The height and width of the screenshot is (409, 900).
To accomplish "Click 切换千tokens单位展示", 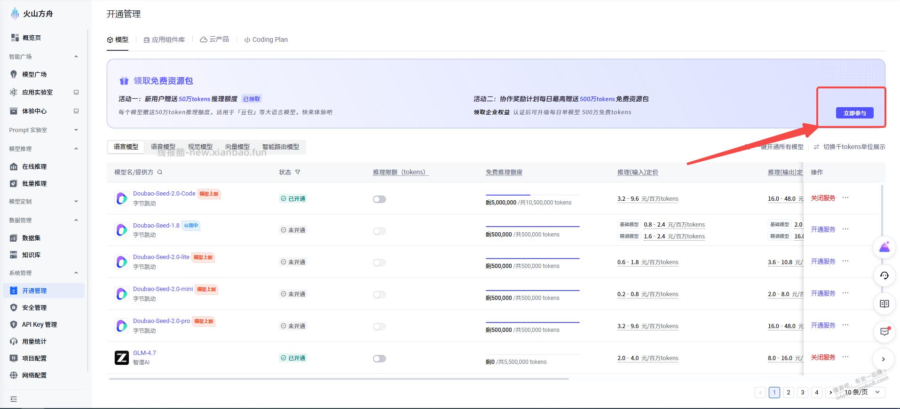I will coord(850,147).
